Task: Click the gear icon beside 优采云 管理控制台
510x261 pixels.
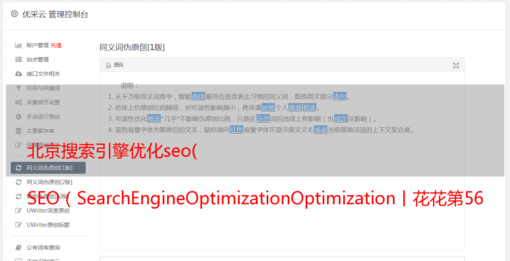Action: [x=15, y=14]
